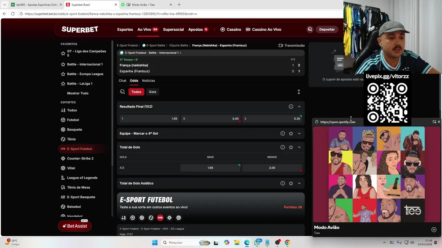Click info icon for Resultado Final (1X2)
Screen dimensions: 442x248
(291, 106)
